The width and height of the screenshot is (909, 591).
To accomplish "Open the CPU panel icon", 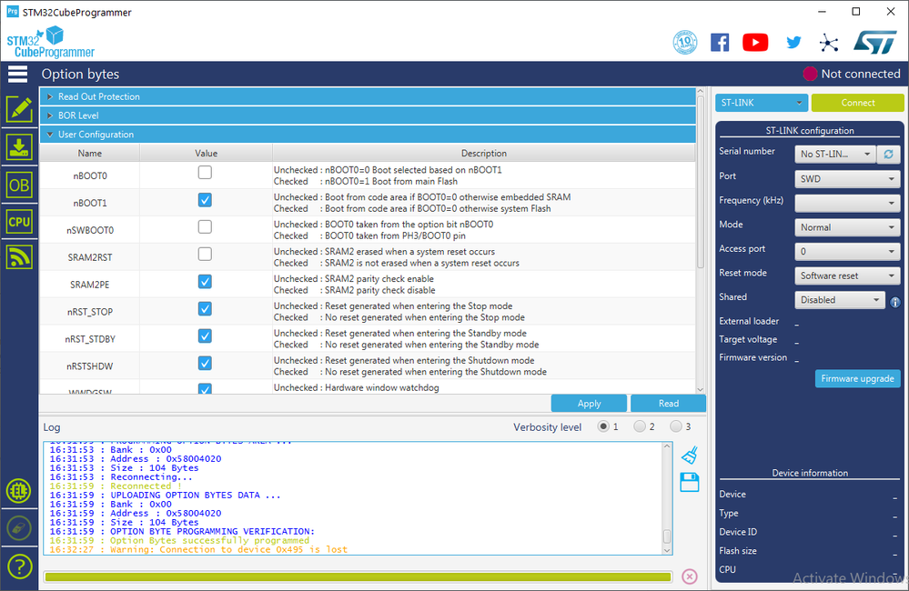I will tap(19, 221).
